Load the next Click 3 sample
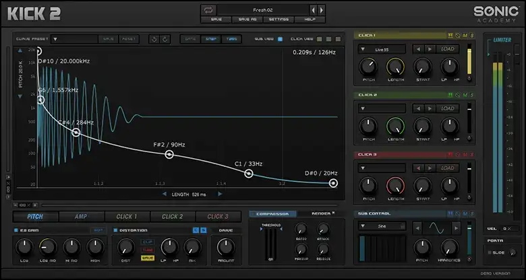The height and width of the screenshot is (280, 526). coord(430,168)
